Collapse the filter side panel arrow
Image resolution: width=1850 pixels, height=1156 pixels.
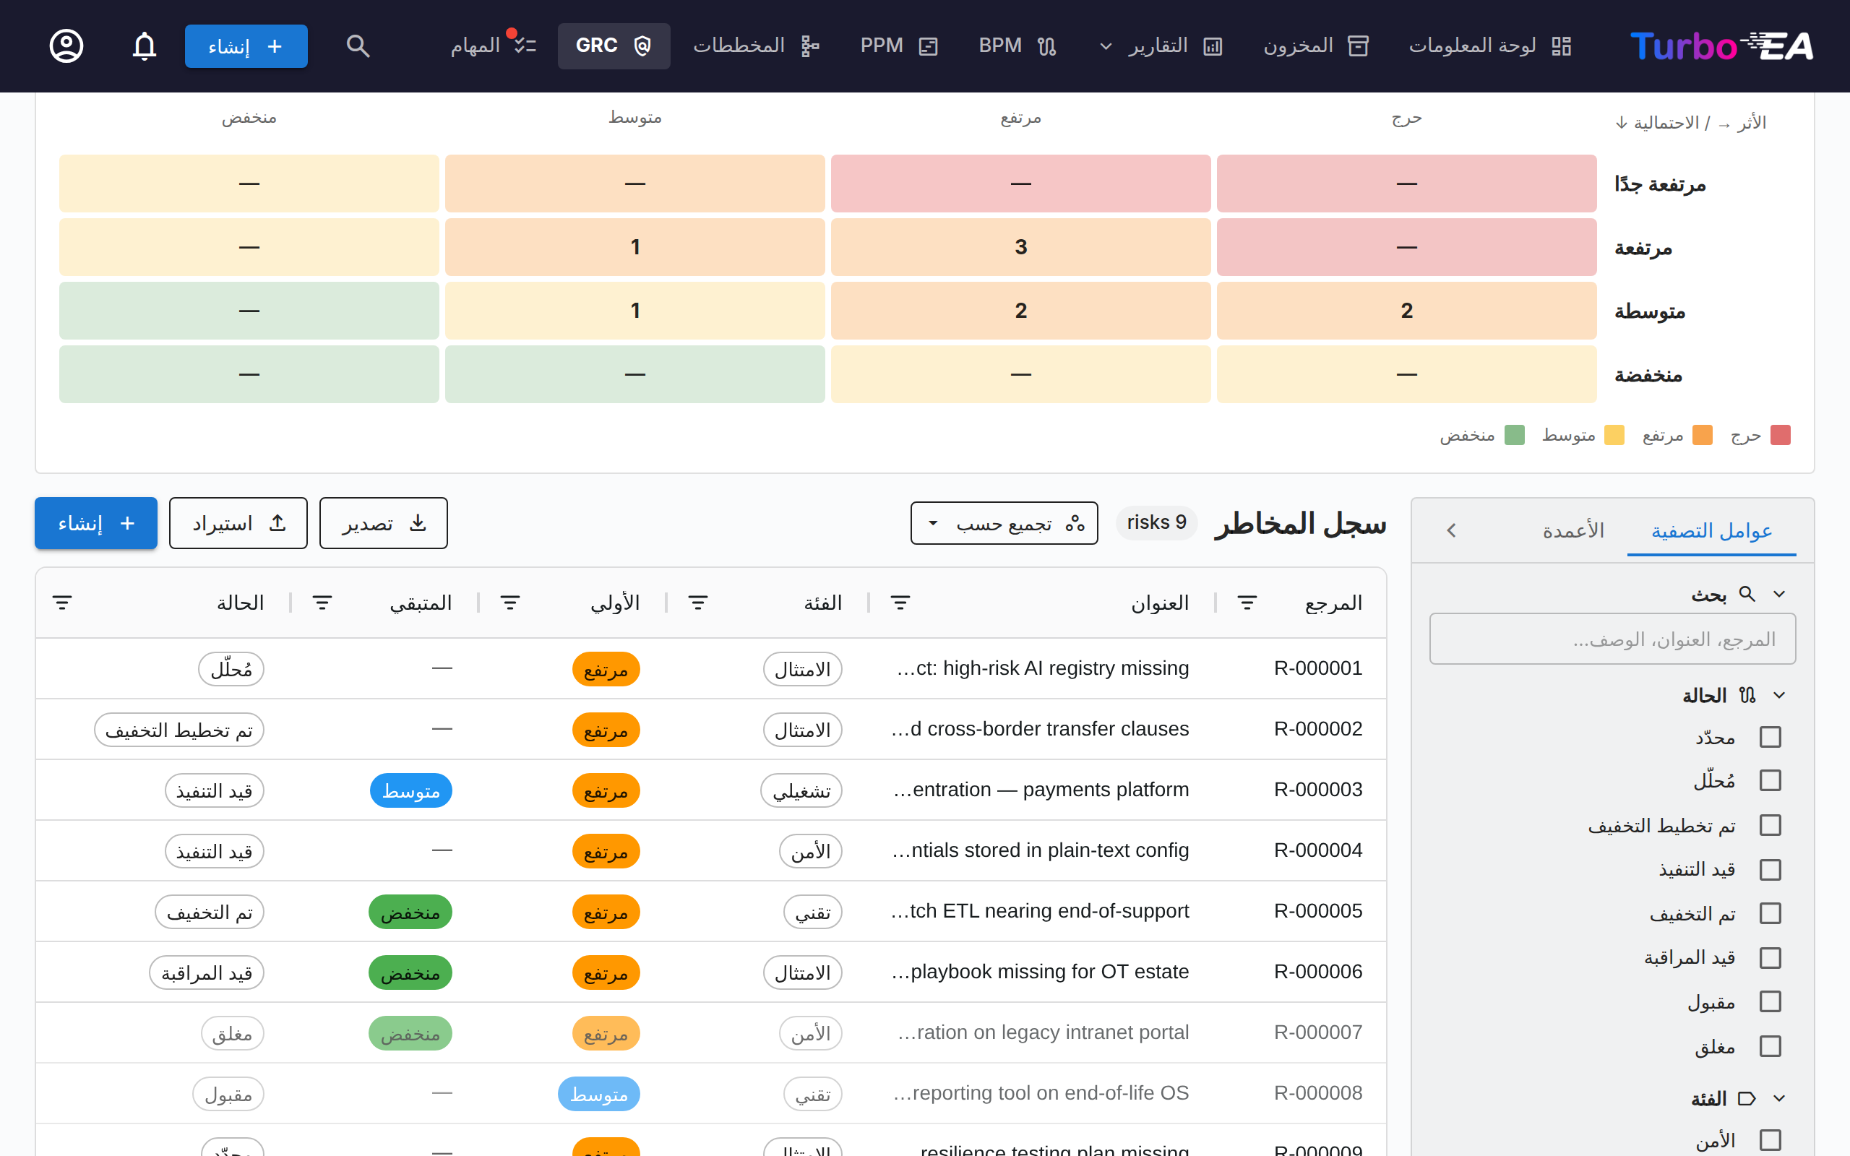(1451, 530)
